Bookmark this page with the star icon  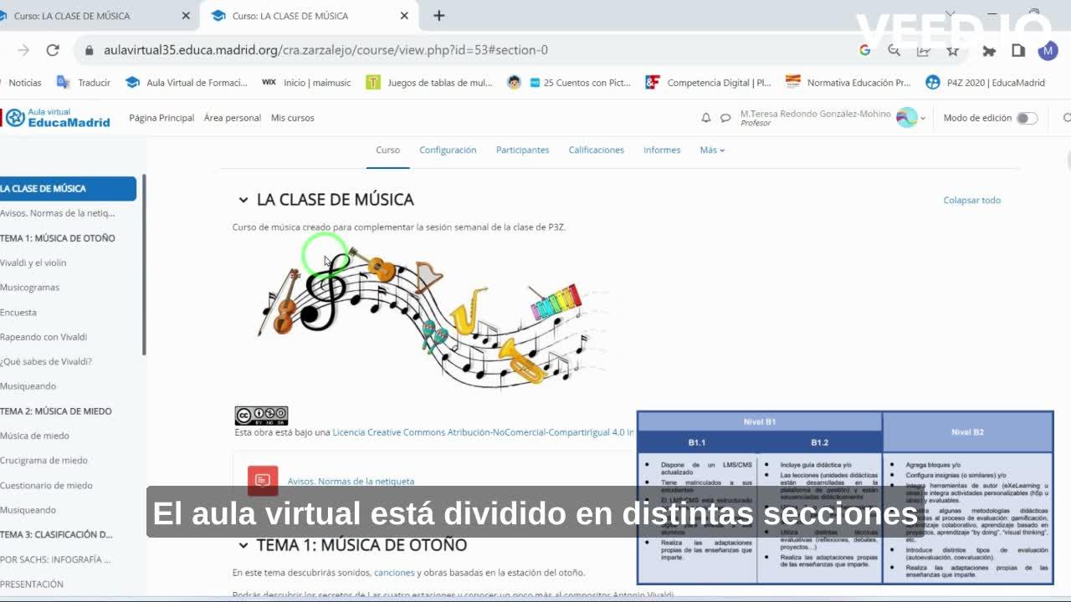(952, 50)
